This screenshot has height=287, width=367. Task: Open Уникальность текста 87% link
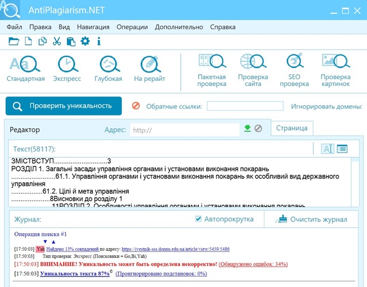click(x=75, y=273)
